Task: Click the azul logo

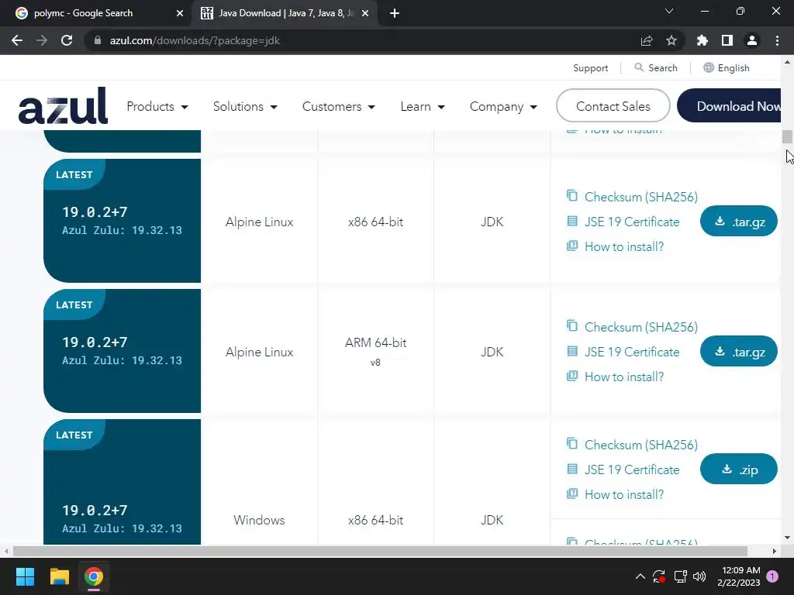Action: (x=63, y=105)
